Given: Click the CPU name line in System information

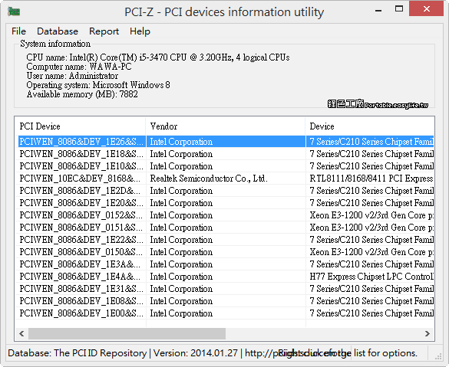Looking at the screenshot, I should click(x=158, y=57).
